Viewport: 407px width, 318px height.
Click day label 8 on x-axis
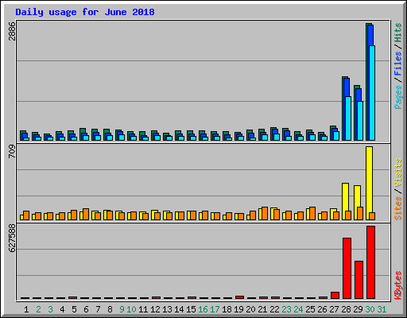110,309
